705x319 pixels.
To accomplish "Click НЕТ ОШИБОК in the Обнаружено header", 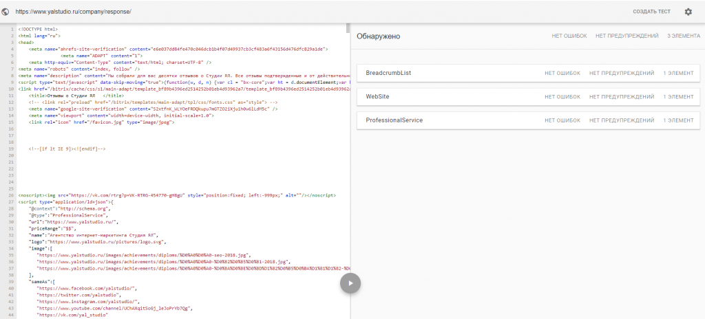I will tap(569, 36).
